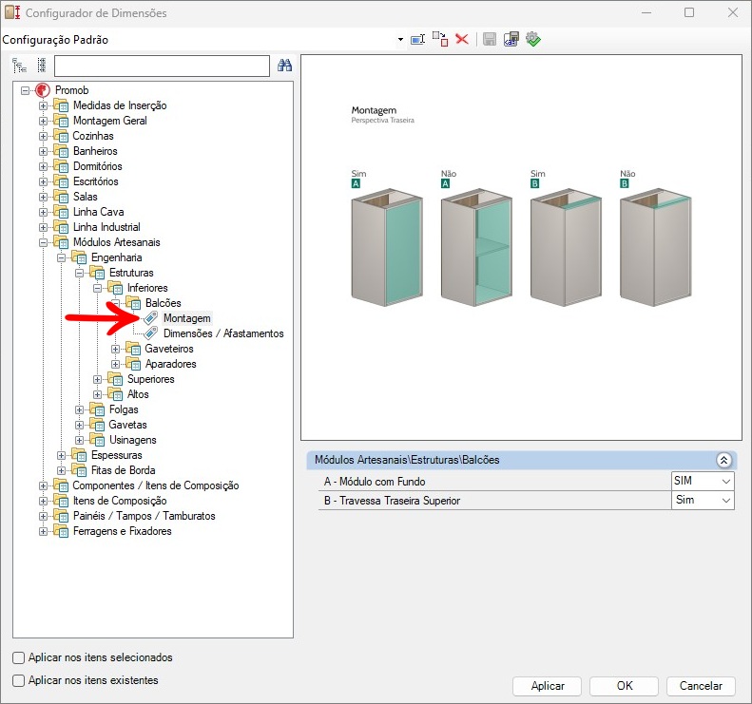Screen dimensions: 752x704
Task: Click the green check gear icon
Action: [532, 39]
